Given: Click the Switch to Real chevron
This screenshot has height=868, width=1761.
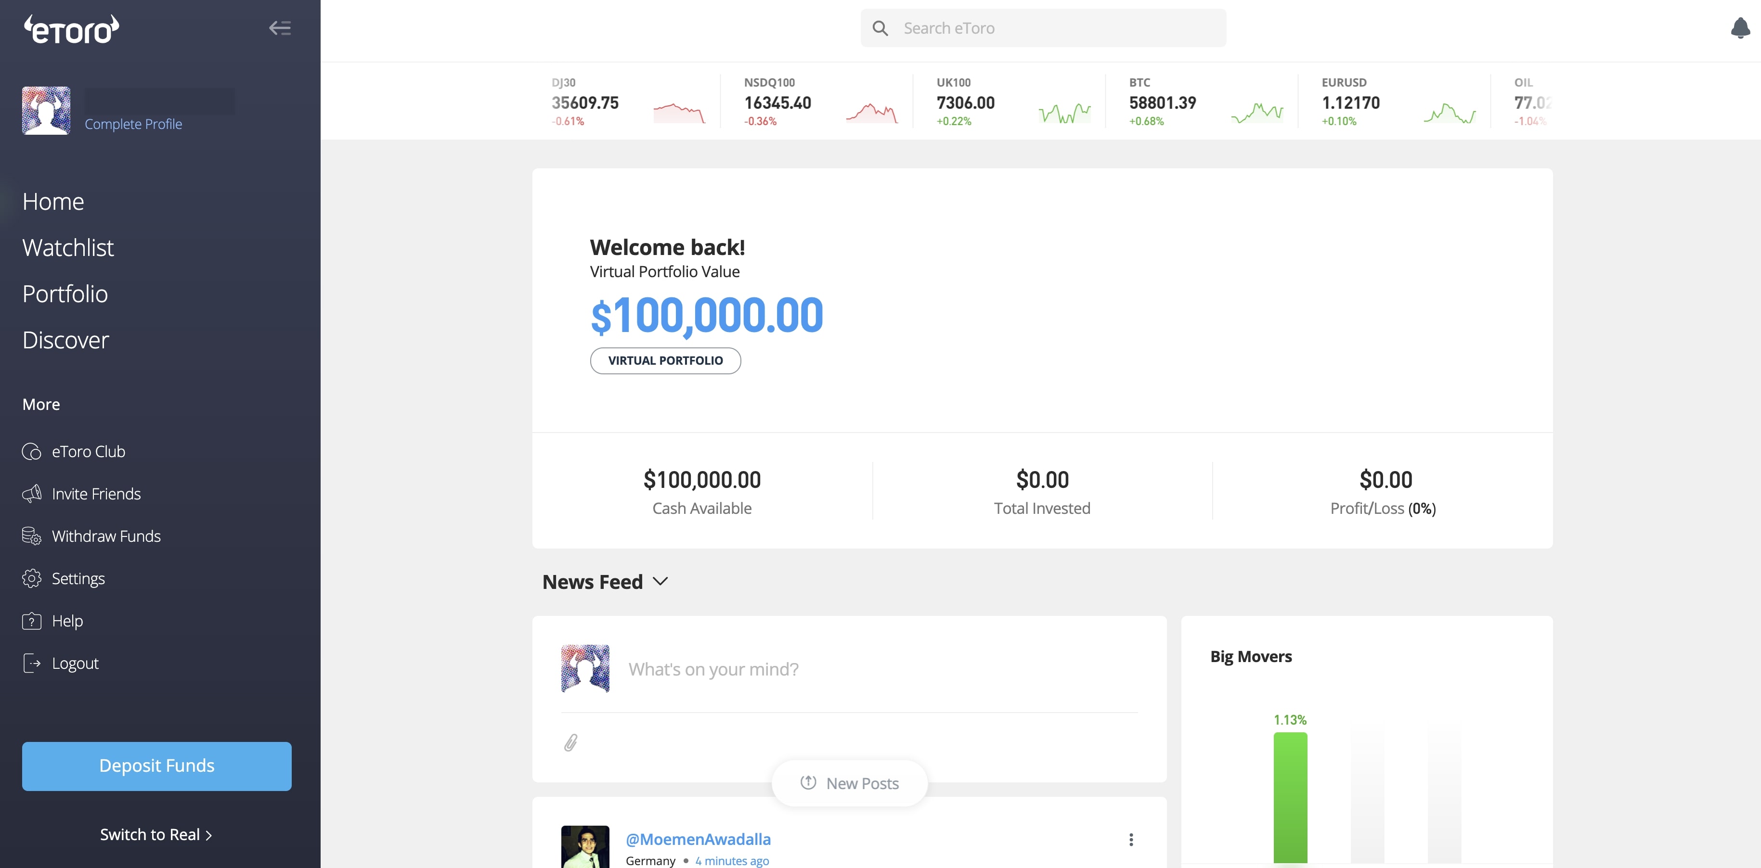Looking at the screenshot, I should 208,835.
